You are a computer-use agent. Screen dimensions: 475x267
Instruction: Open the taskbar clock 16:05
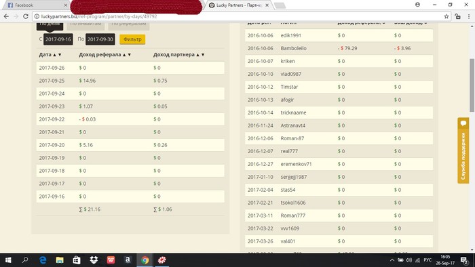(445, 260)
